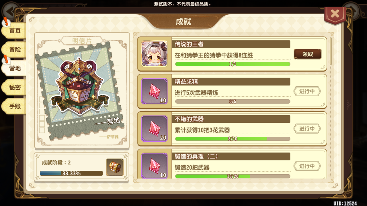Screen dimensions: 367x206
Task: Click 进行中 button for 锻造的真理（二）
Action: coord(307,166)
